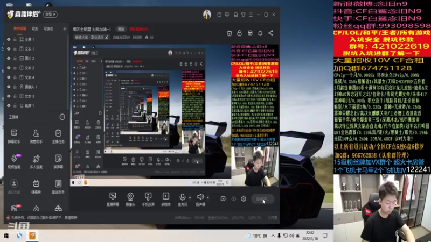The width and height of the screenshot is (431, 242).
Task: Open the 多人连麦 tool
Action: coord(36,161)
